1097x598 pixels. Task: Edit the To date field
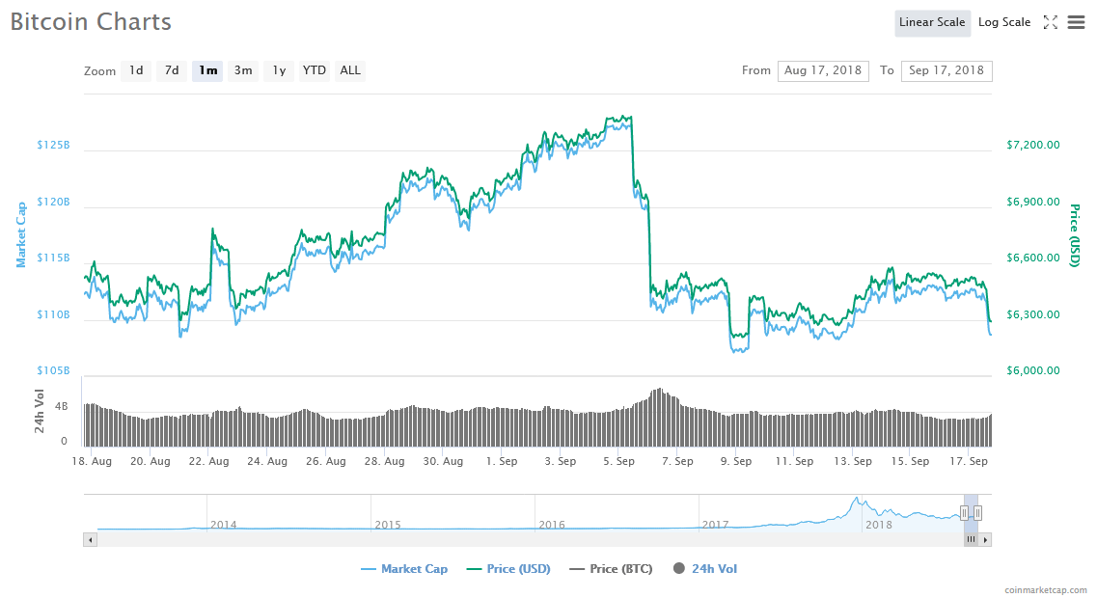(x=946, y=70)
